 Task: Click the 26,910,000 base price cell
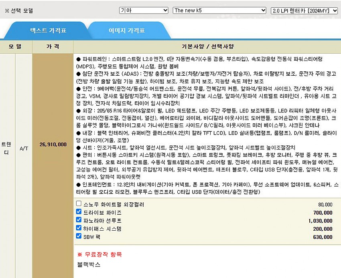point(53,144)
